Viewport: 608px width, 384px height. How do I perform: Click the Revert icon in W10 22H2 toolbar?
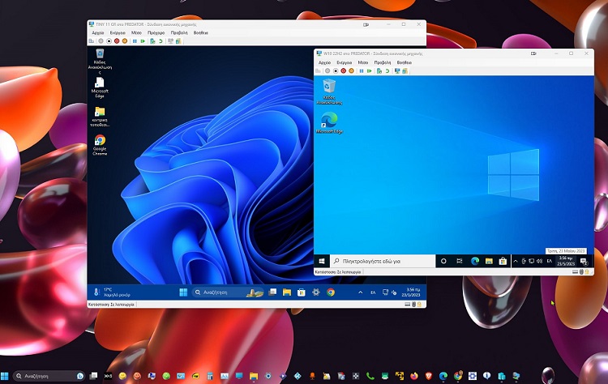tap(387, 71)
